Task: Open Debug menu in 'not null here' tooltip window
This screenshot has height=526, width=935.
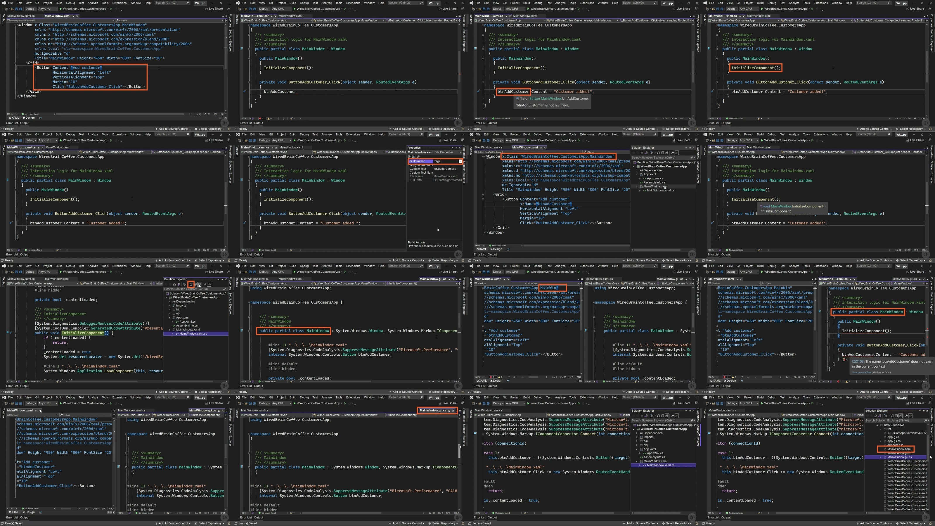Action: click(538, 3)
